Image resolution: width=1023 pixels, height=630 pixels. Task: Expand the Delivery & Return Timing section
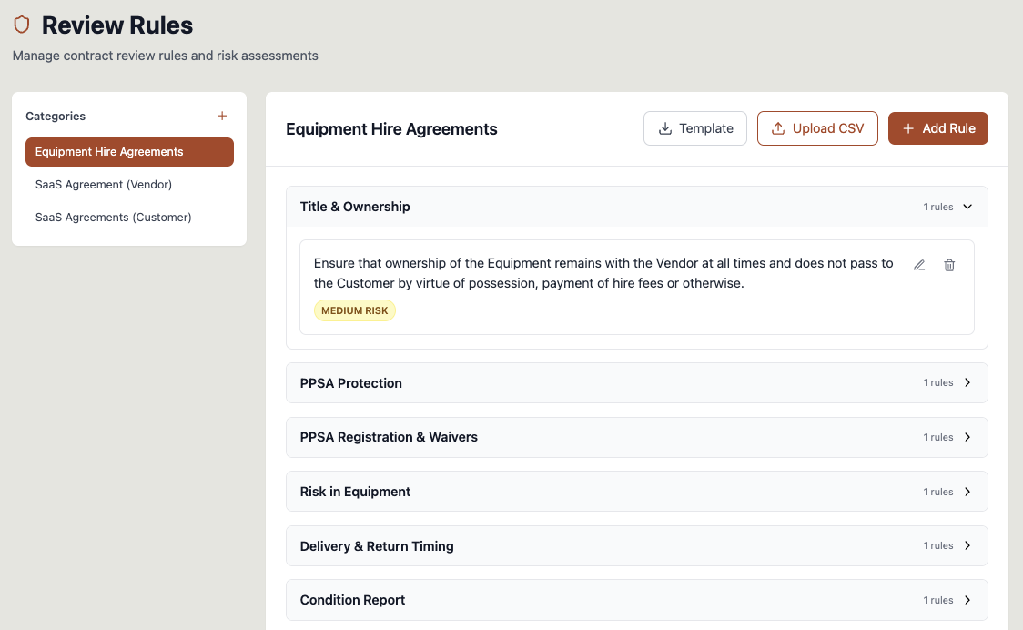click(967, 545)
